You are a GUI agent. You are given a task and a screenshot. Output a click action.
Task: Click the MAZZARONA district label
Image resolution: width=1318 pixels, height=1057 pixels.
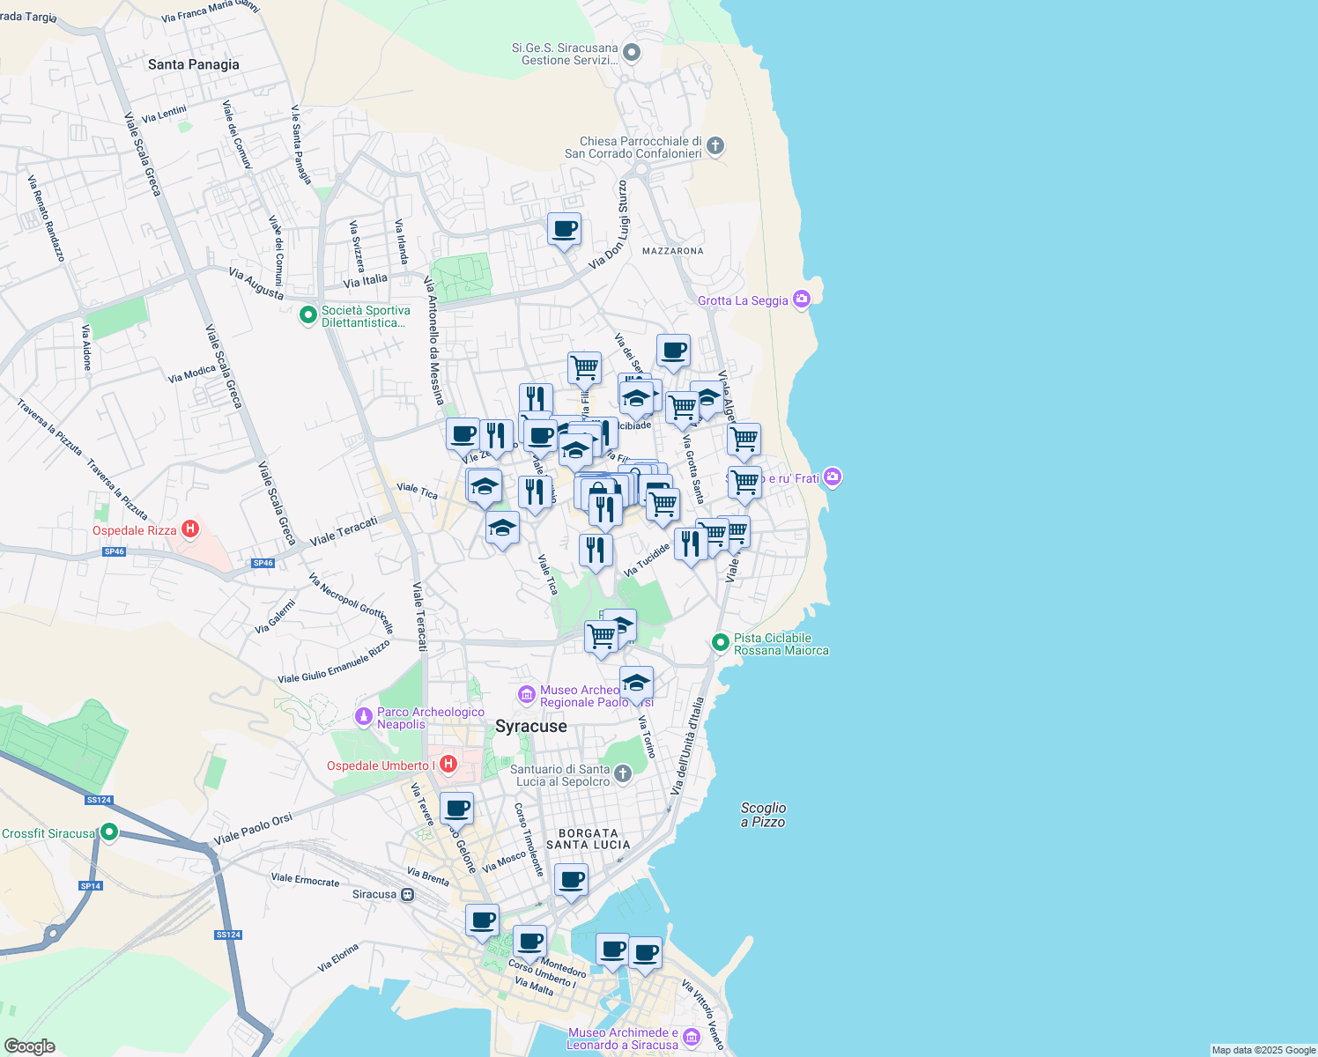pos(673,251)
